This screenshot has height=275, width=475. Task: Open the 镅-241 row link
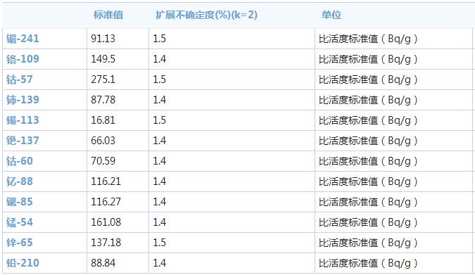point(23,39)
